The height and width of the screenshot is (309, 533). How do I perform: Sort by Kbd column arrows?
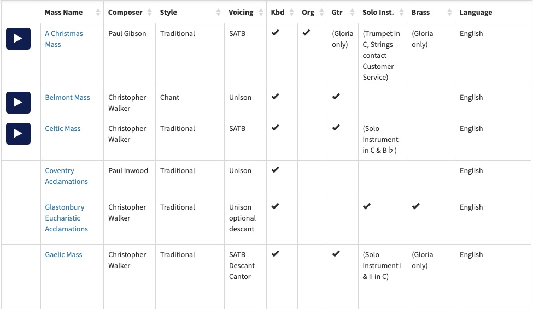(292, 13)
